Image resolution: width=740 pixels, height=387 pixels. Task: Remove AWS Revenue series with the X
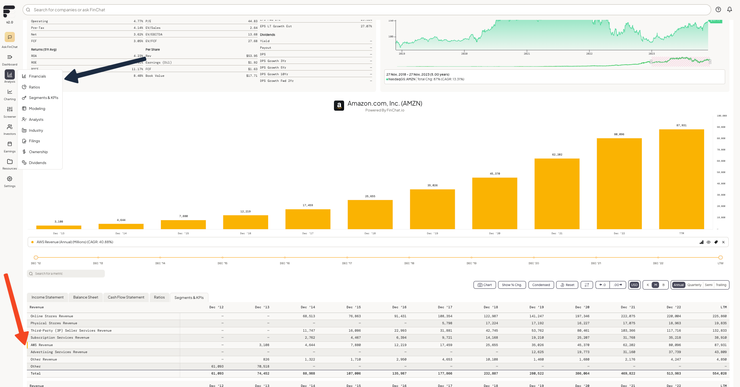pos(723,242)
